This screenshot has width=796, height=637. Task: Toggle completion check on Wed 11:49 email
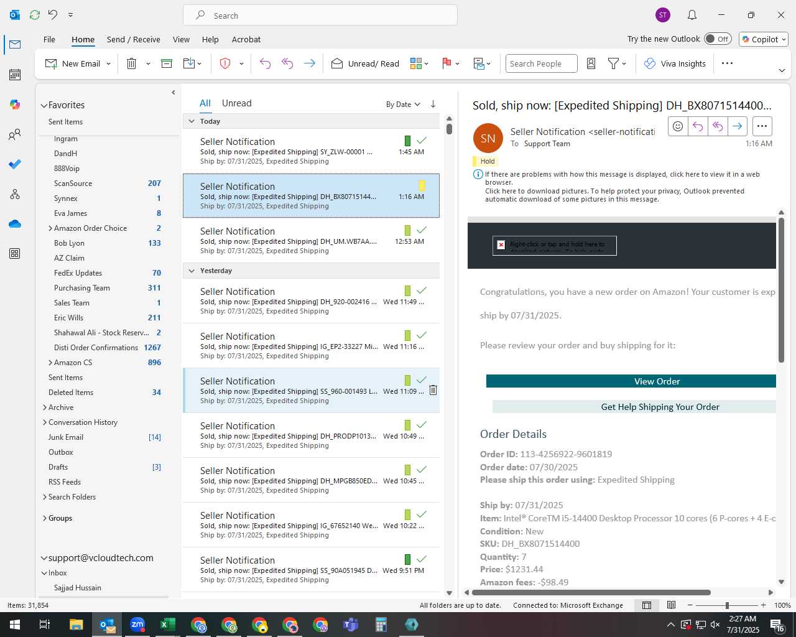click(422, 291)
